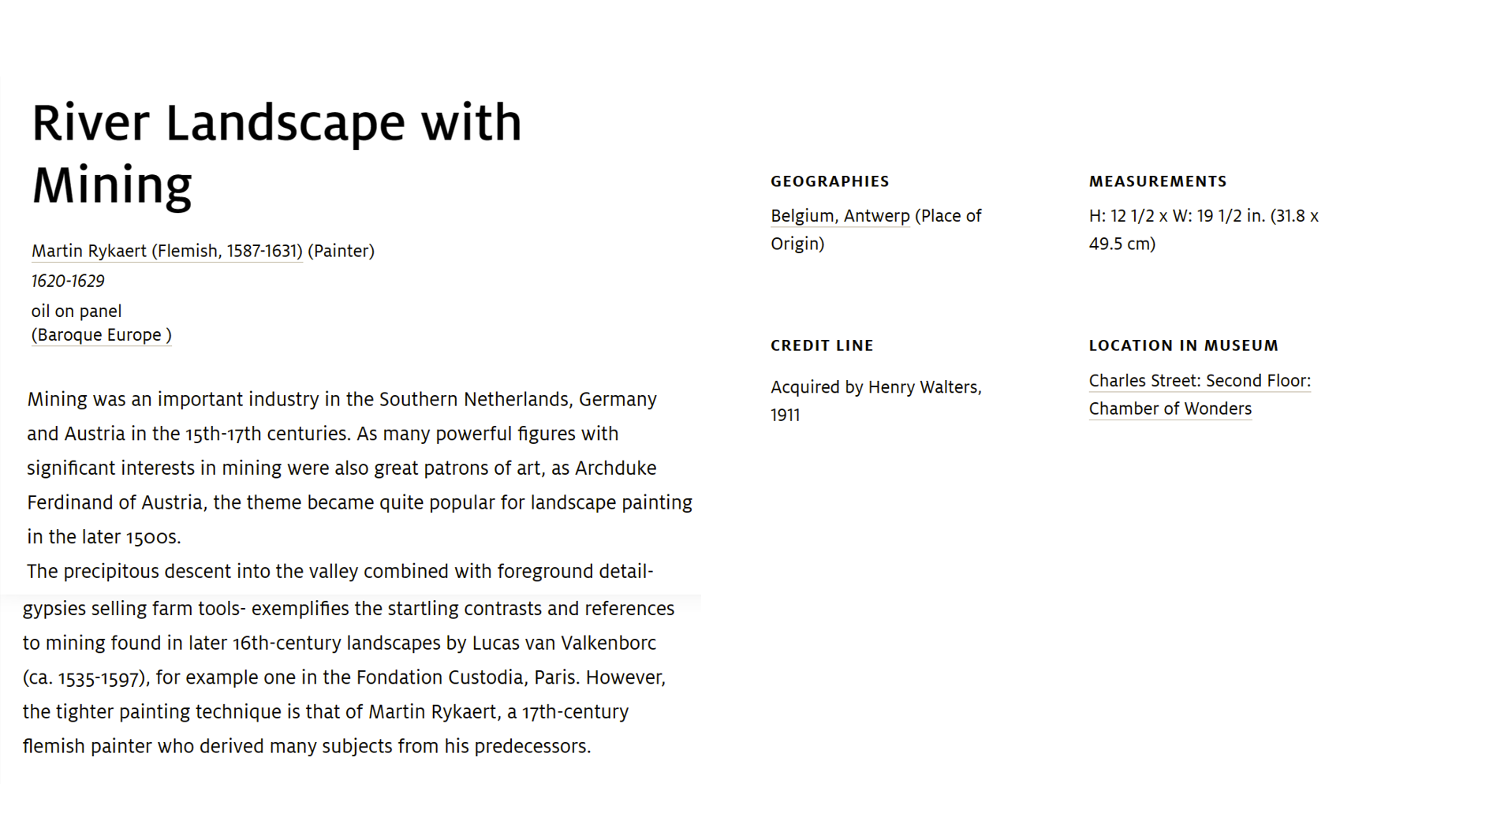Viewport: 1493px width, 817px height.
Task: Click the GEOGRAPHIES heading
Action: pos(830,181)
